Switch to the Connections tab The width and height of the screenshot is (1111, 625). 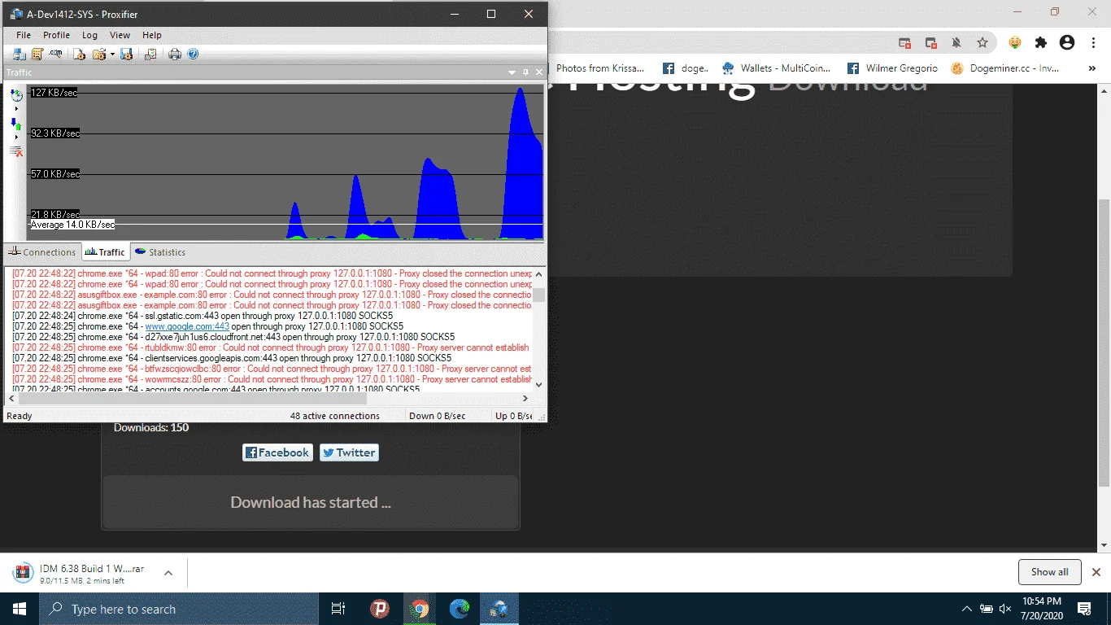[x=42, y=252]
